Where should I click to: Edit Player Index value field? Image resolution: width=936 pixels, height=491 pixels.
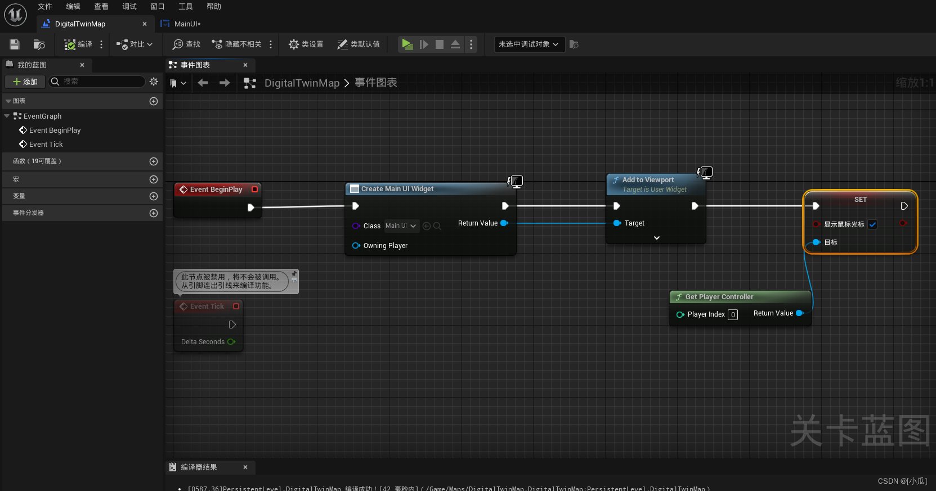click(733, 315)
